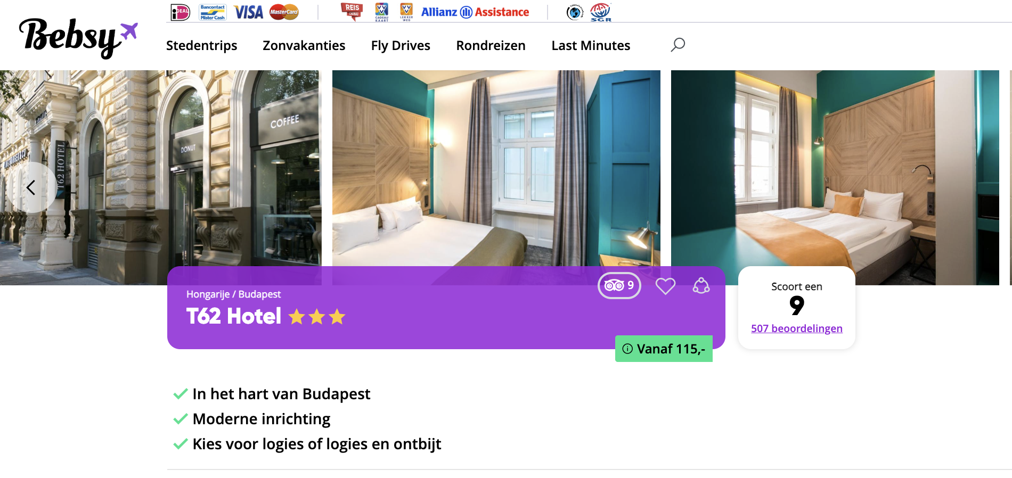The image size is (1012, 478).
Task: Open the room photo with orange blanket
Action: 835,168
